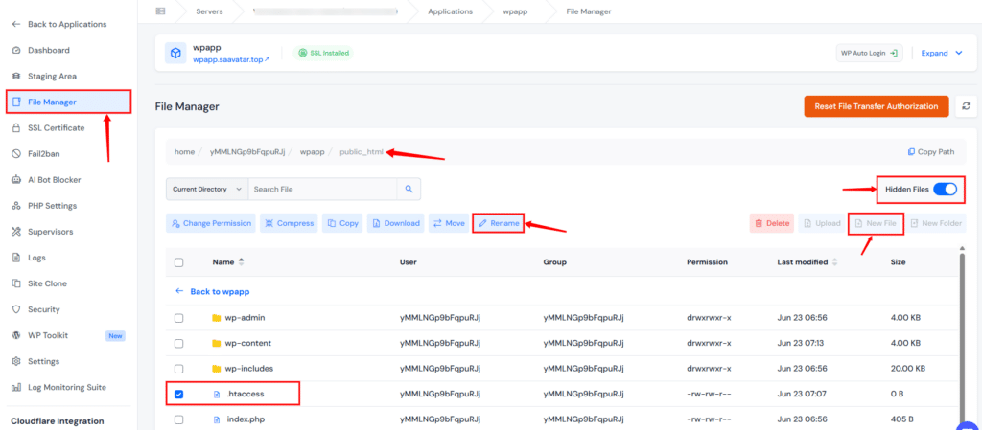Click the New Folder button
The height and width of the screenshot is (430, 982).
[x=936, y=223]
